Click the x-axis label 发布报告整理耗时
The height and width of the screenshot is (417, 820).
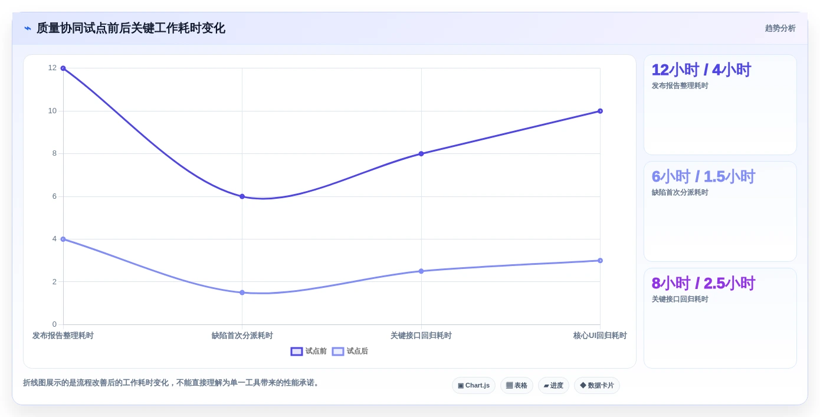[63, 336]
